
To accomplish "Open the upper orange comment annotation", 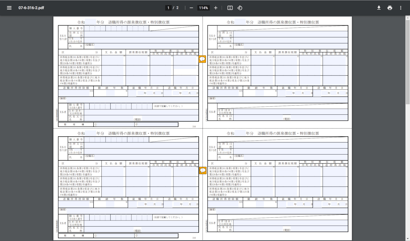I will [x=203, y=59].
